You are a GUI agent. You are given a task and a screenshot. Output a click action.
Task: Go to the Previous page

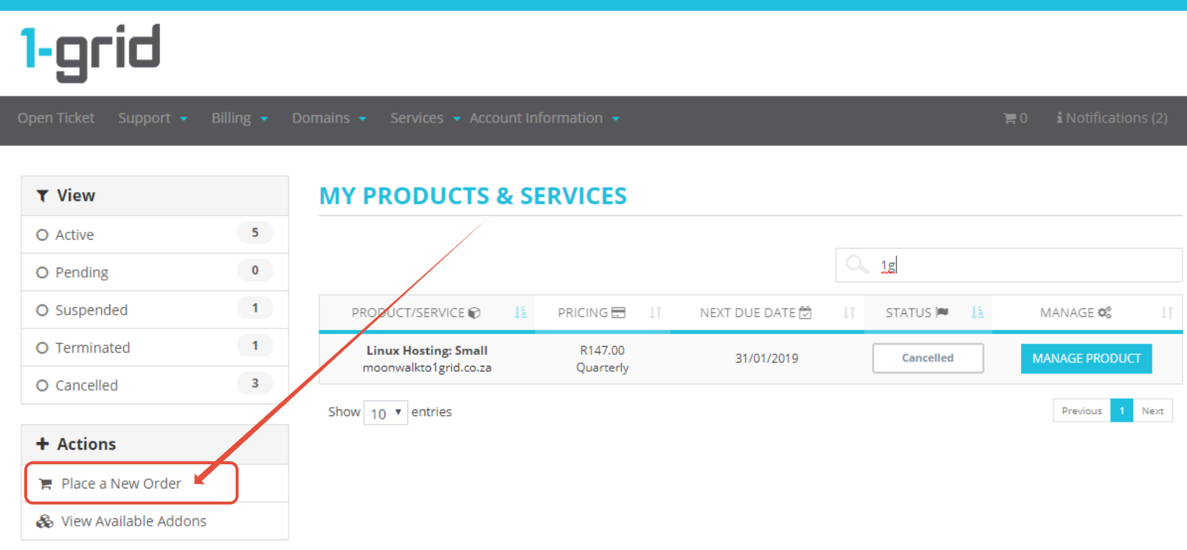coord(1082,411)
